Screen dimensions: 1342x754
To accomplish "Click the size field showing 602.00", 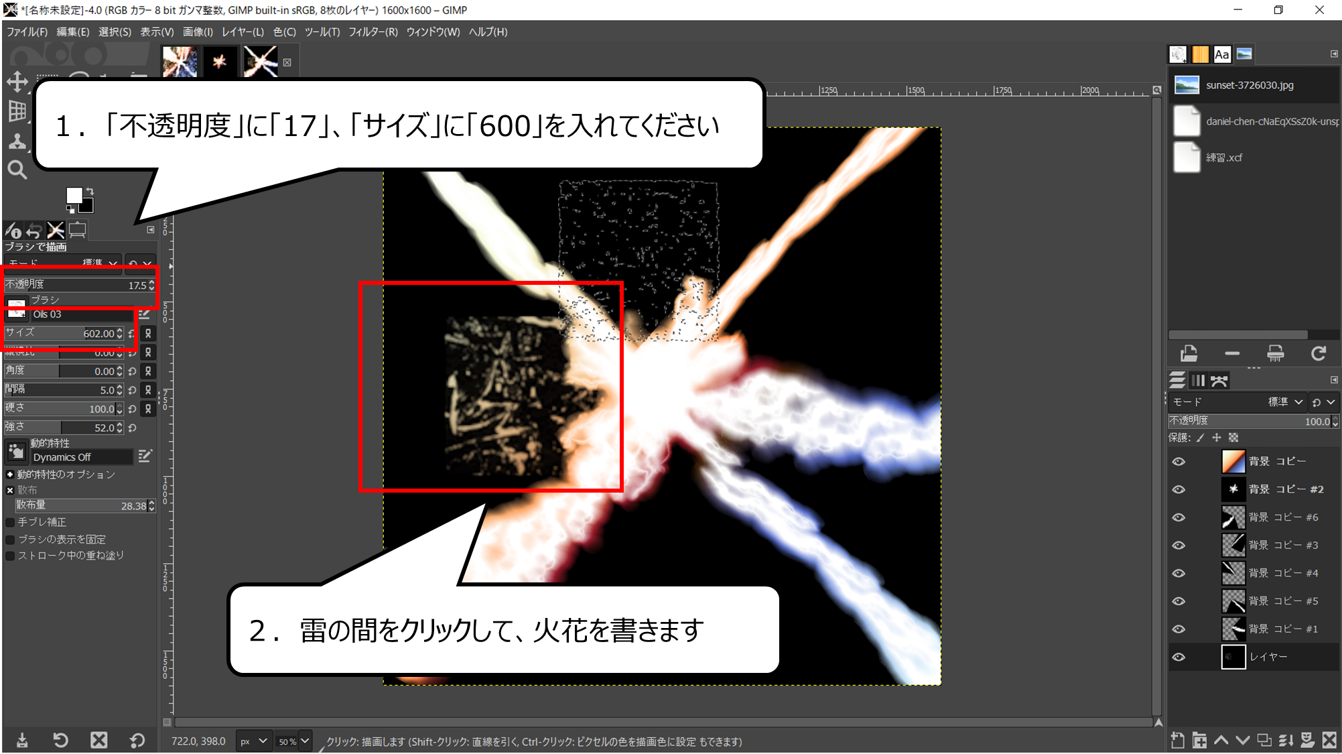I will tap(64, 333).
